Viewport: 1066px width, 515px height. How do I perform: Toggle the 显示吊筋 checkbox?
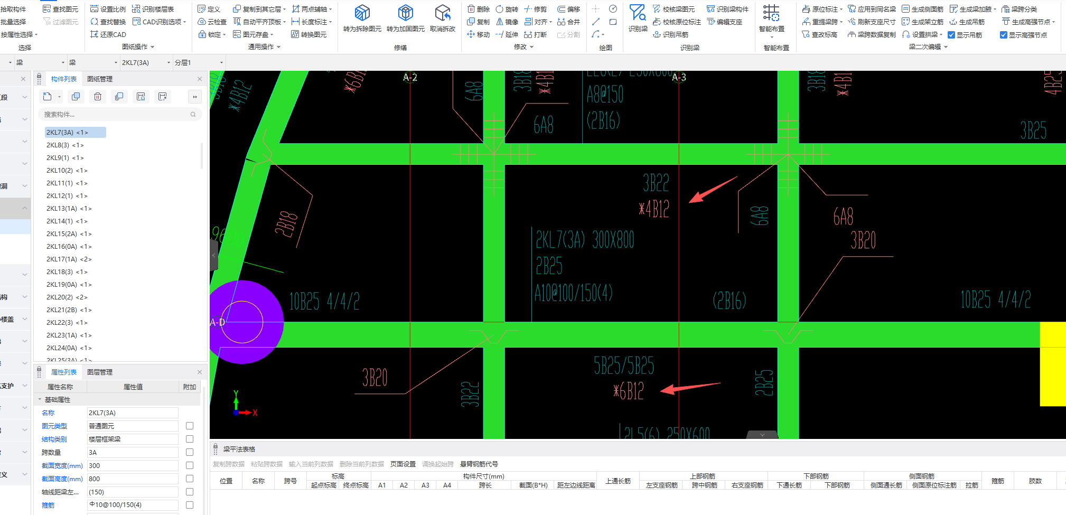(951, 35)
